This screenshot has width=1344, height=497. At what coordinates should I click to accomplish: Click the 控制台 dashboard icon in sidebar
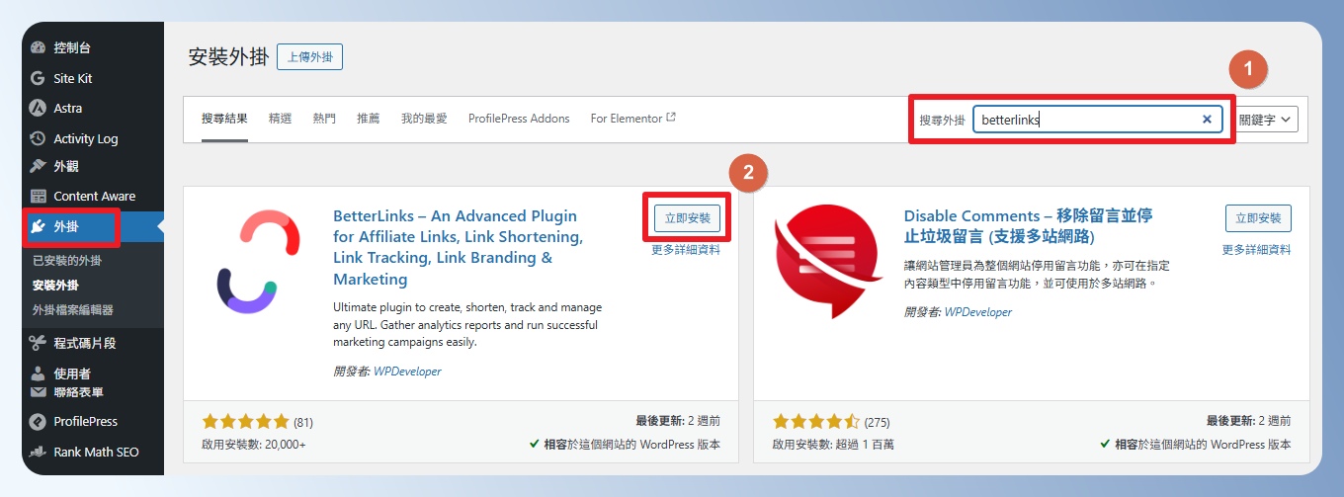pos(38,47)
